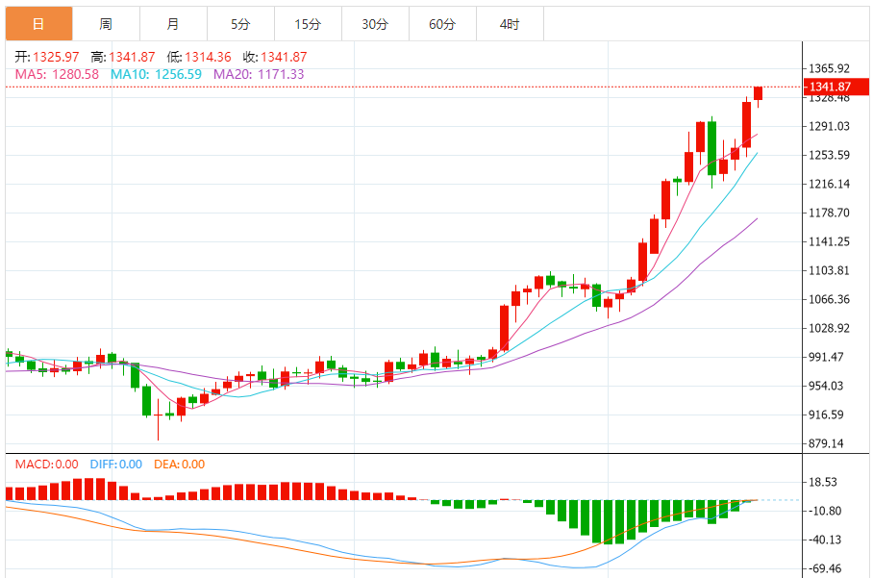Click the 1291.03 price axis label
This screenshot has height=578, width=873.
coord(829,126)
